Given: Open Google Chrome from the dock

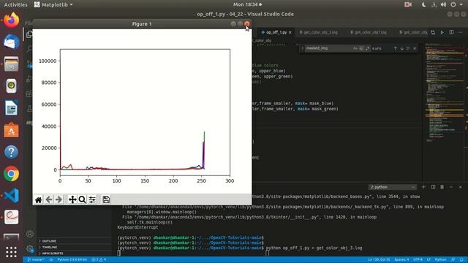Looking at the screenshot, I should pos(11,174).
